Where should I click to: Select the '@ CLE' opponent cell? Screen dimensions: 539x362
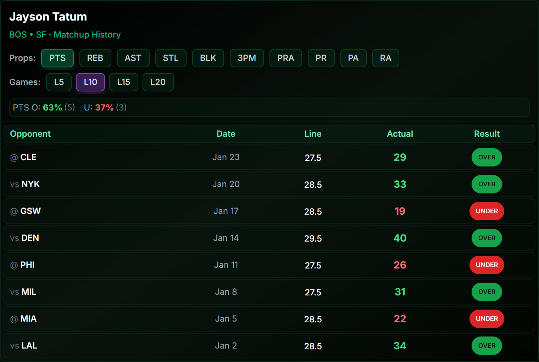pos(23,157)
